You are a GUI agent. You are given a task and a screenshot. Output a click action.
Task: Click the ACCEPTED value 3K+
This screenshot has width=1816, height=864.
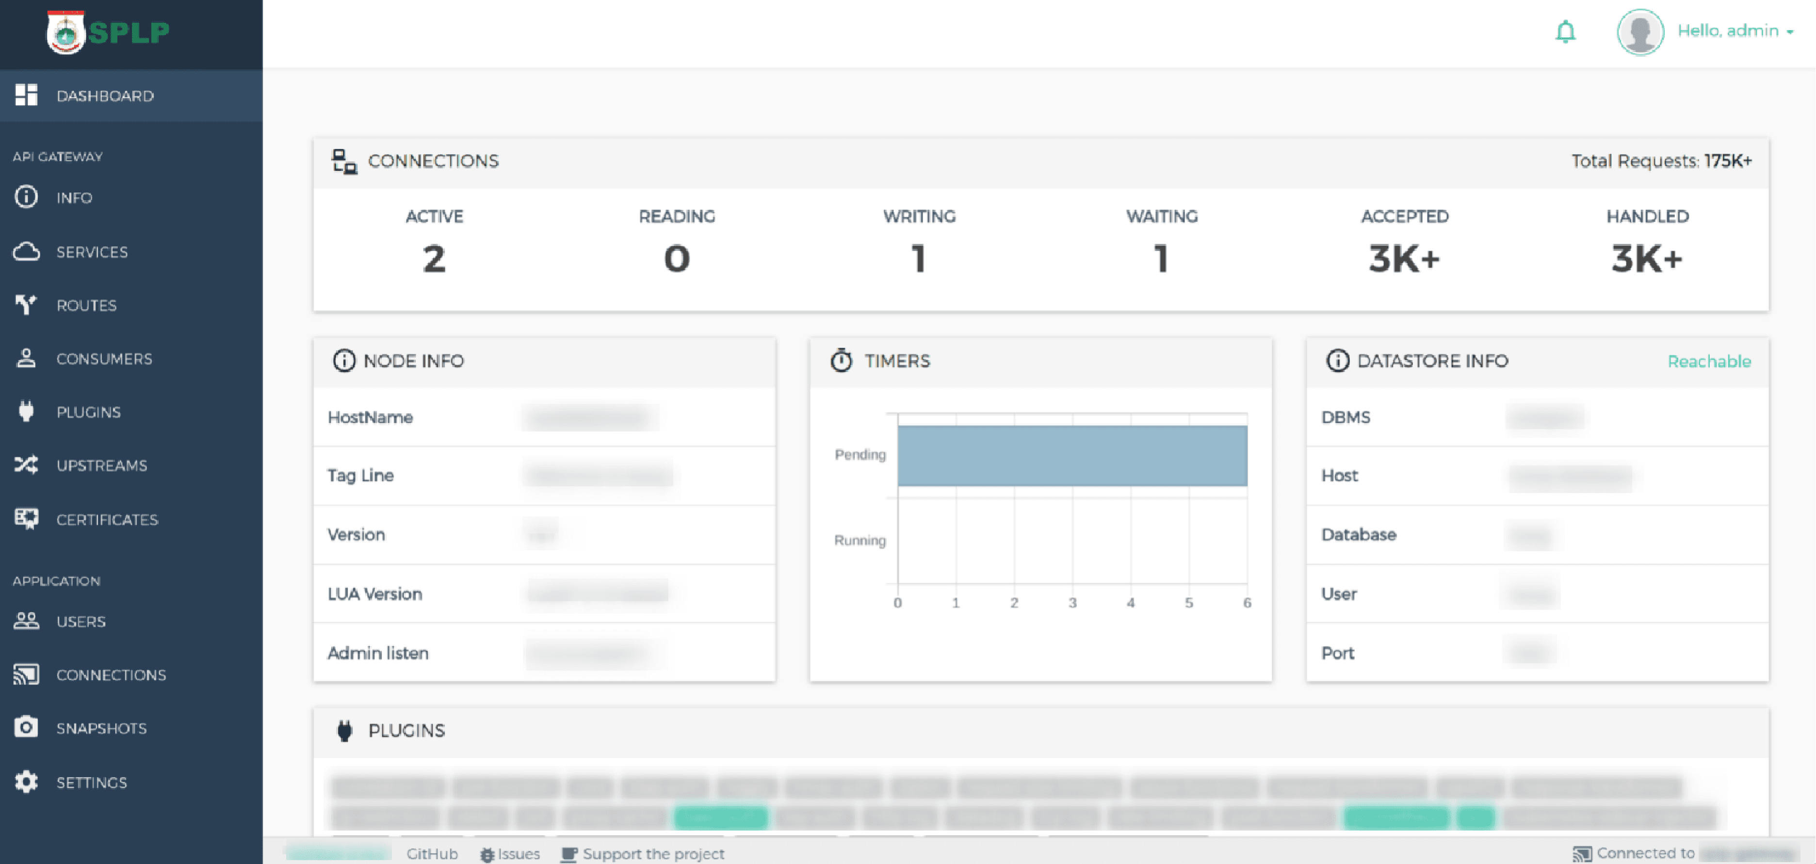click(x=1404, y=258)
